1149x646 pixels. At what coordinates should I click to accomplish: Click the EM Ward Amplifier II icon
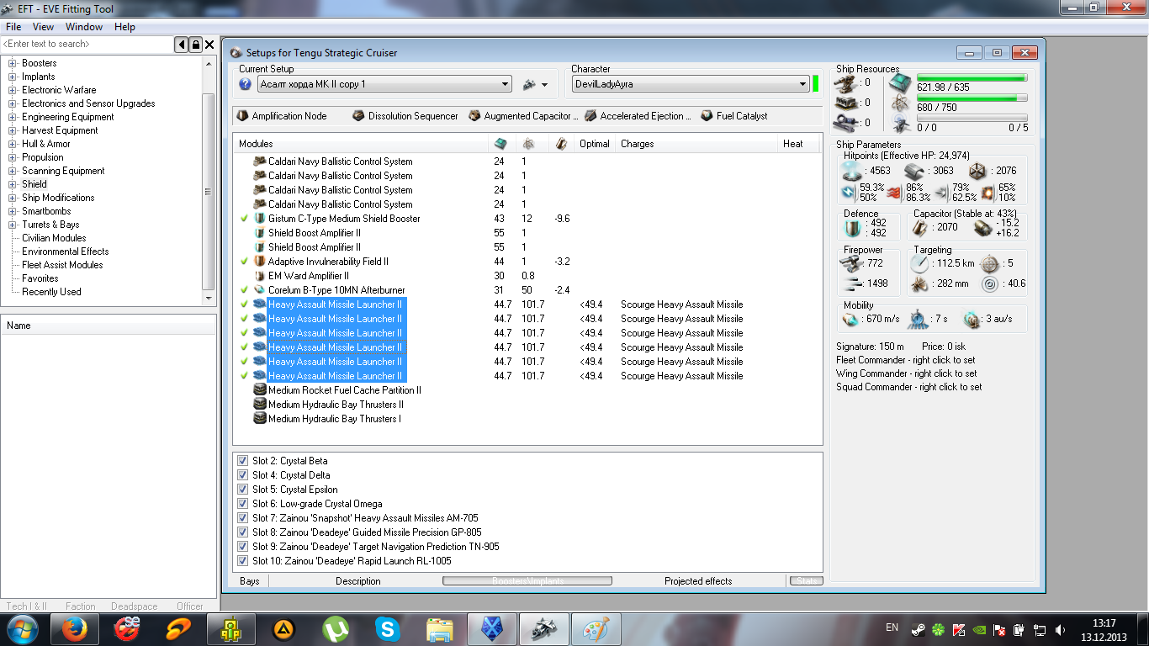[260, 276]
